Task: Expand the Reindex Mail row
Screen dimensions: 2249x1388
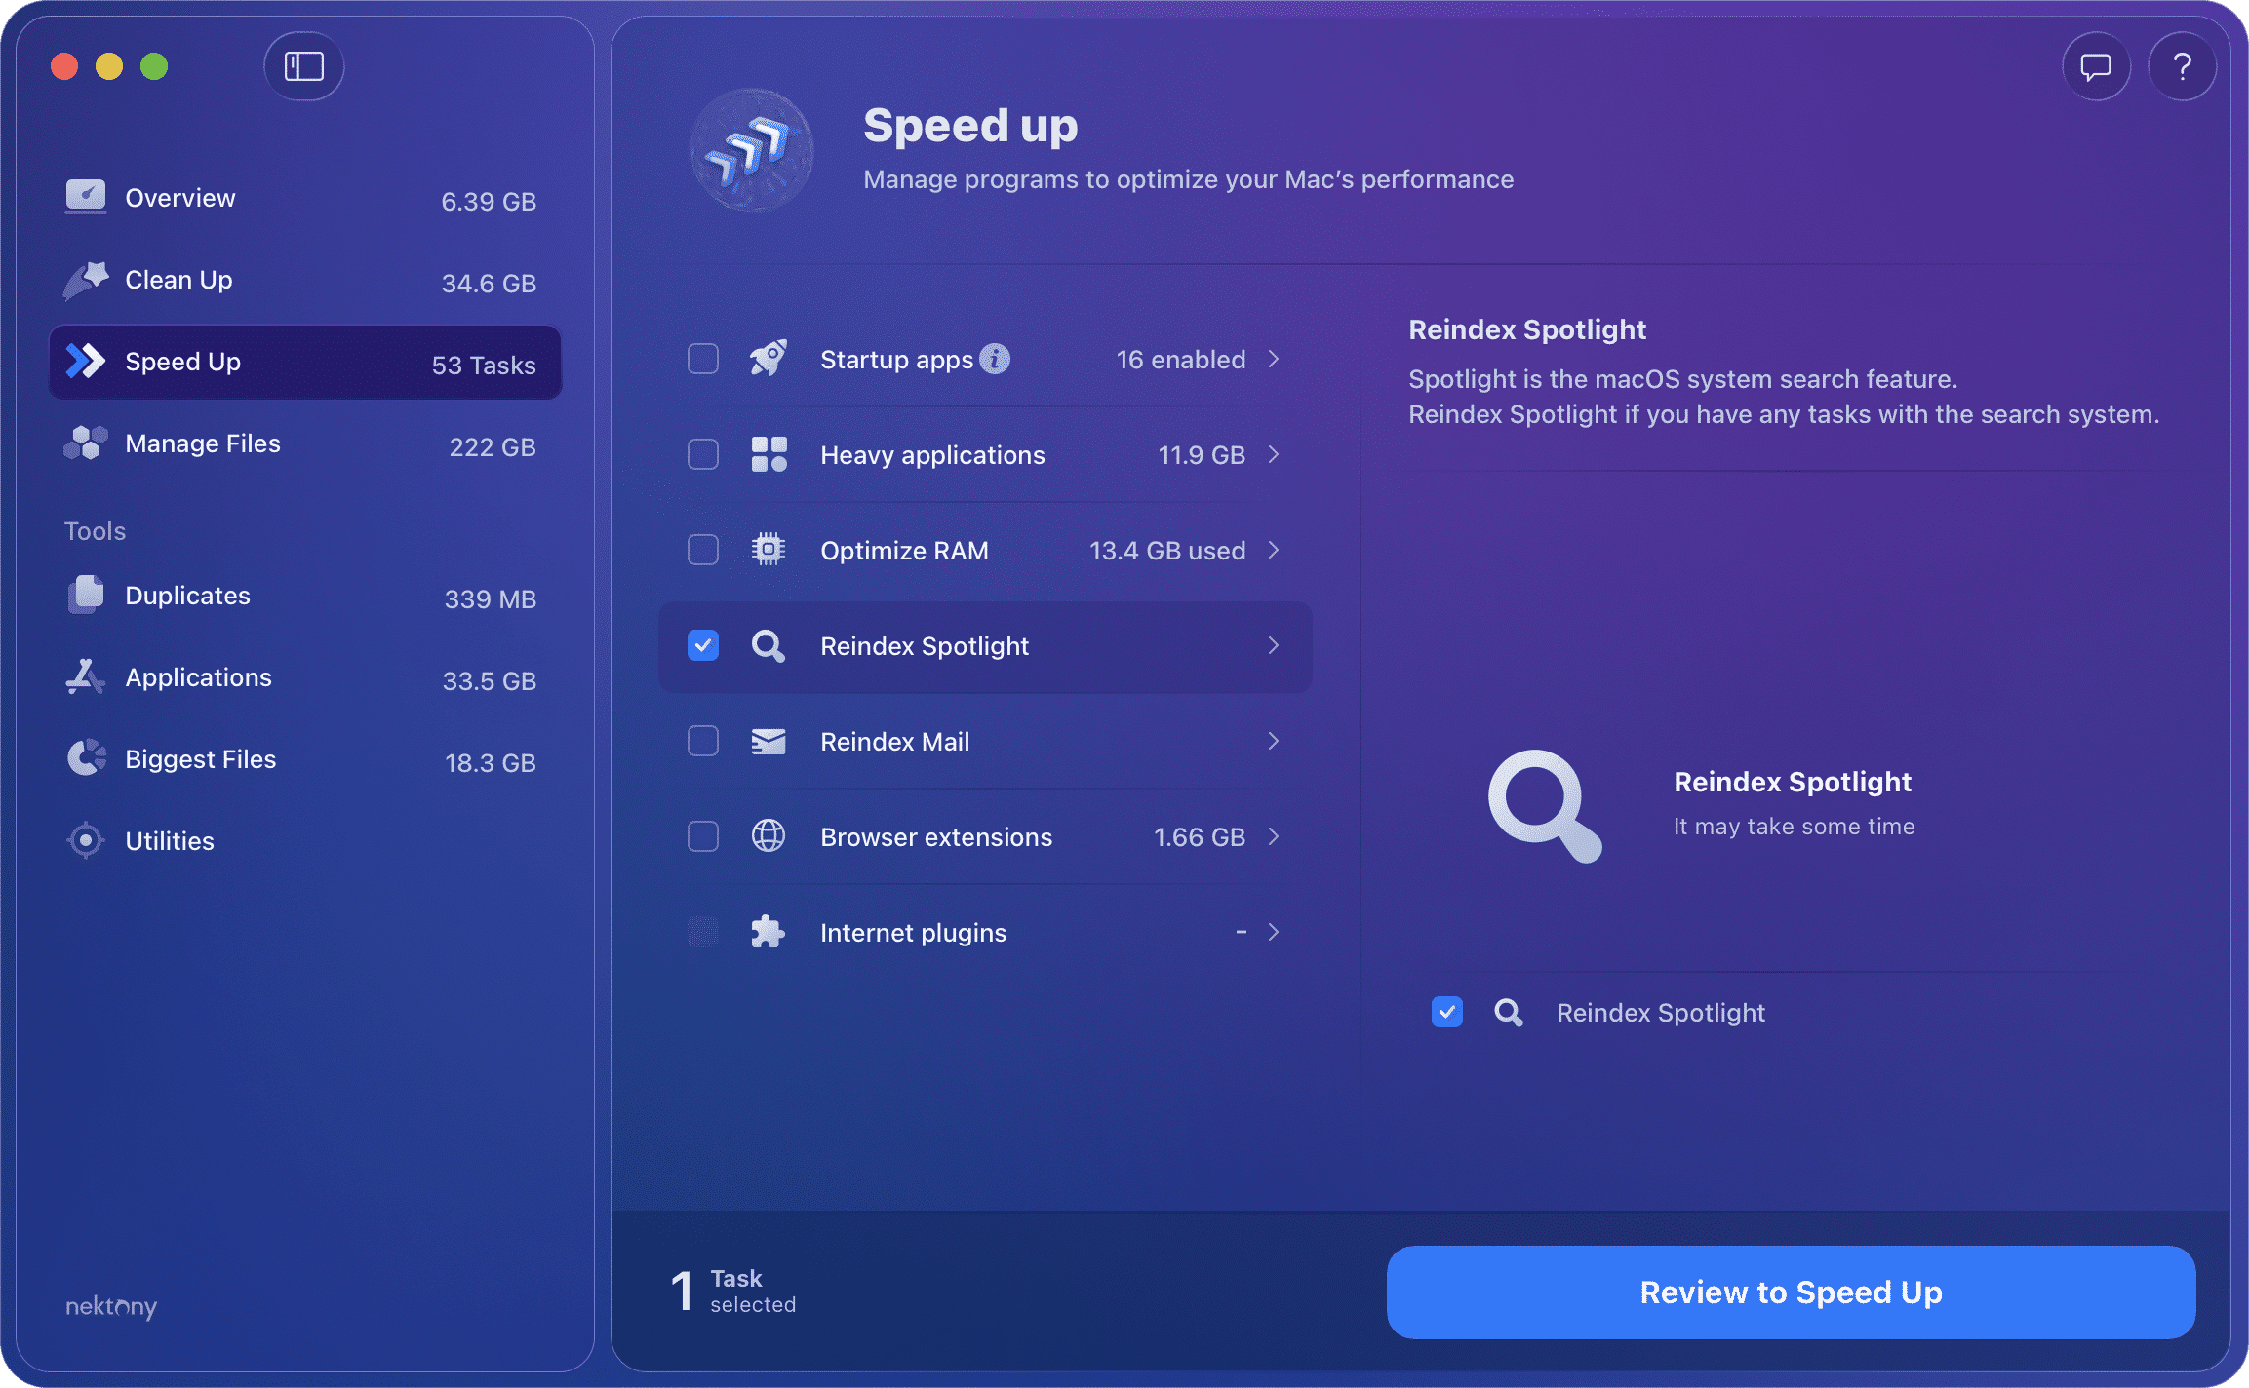Action: 1274,741
